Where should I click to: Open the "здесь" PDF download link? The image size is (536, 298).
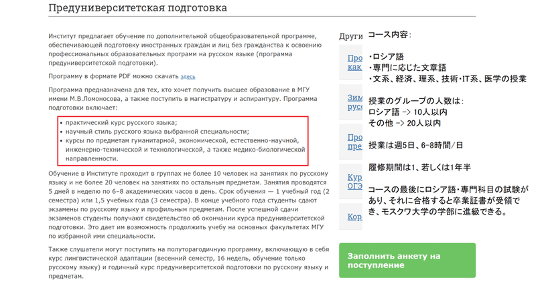(188, 77)
